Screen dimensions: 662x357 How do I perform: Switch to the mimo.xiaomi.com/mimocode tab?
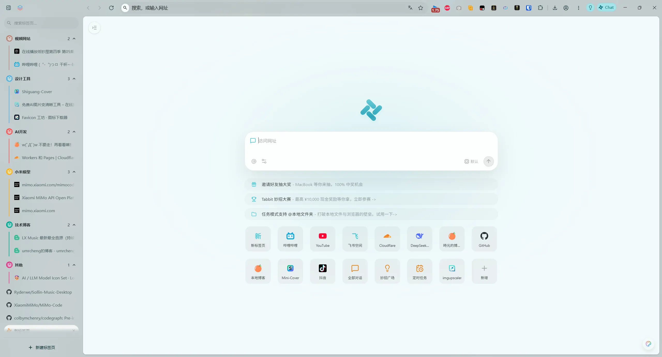[44, 185]
